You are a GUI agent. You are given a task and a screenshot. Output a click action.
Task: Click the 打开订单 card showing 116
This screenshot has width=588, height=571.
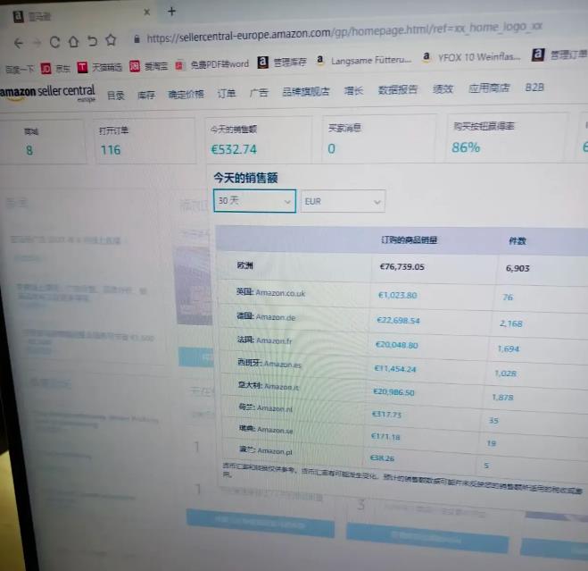pos(145,141)
